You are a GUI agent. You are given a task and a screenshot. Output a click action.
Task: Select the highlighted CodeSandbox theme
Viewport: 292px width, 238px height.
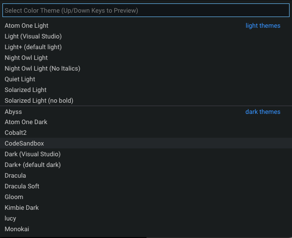(146, 143)
